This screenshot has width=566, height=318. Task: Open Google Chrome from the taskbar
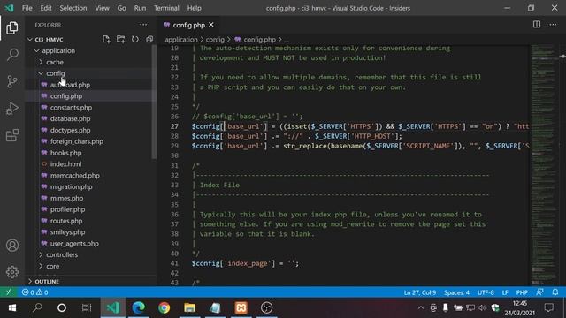tap(164, 307)
